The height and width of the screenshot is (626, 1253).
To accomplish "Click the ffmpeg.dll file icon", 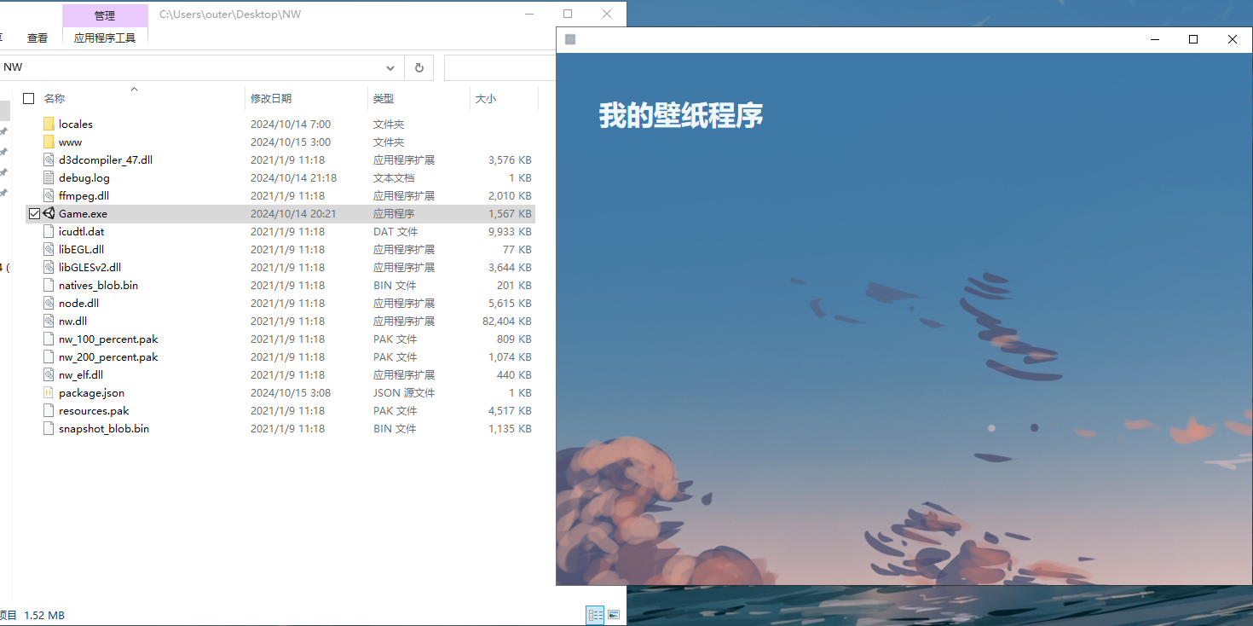I will pyautogui.click(x=49, y=196).
